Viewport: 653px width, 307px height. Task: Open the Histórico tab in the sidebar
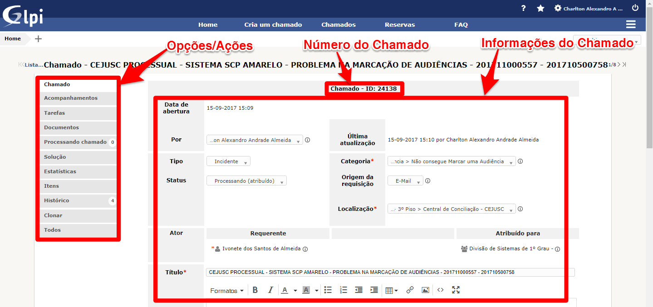tap(57, 200)
